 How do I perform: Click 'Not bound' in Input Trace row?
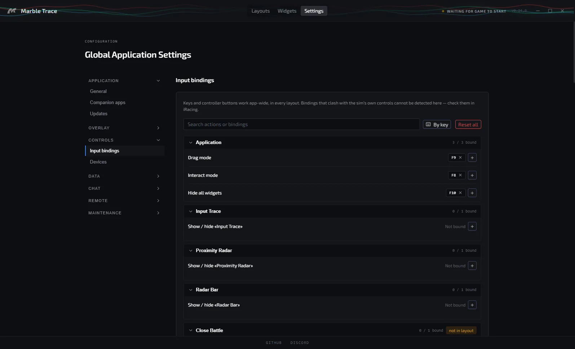455,226
